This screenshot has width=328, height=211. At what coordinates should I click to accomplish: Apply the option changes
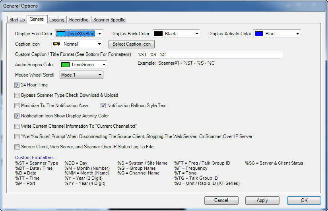tap(262, 200)
